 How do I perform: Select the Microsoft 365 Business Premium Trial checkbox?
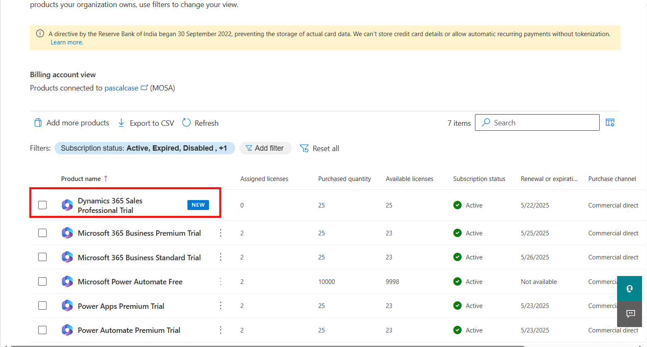(42, 233)
